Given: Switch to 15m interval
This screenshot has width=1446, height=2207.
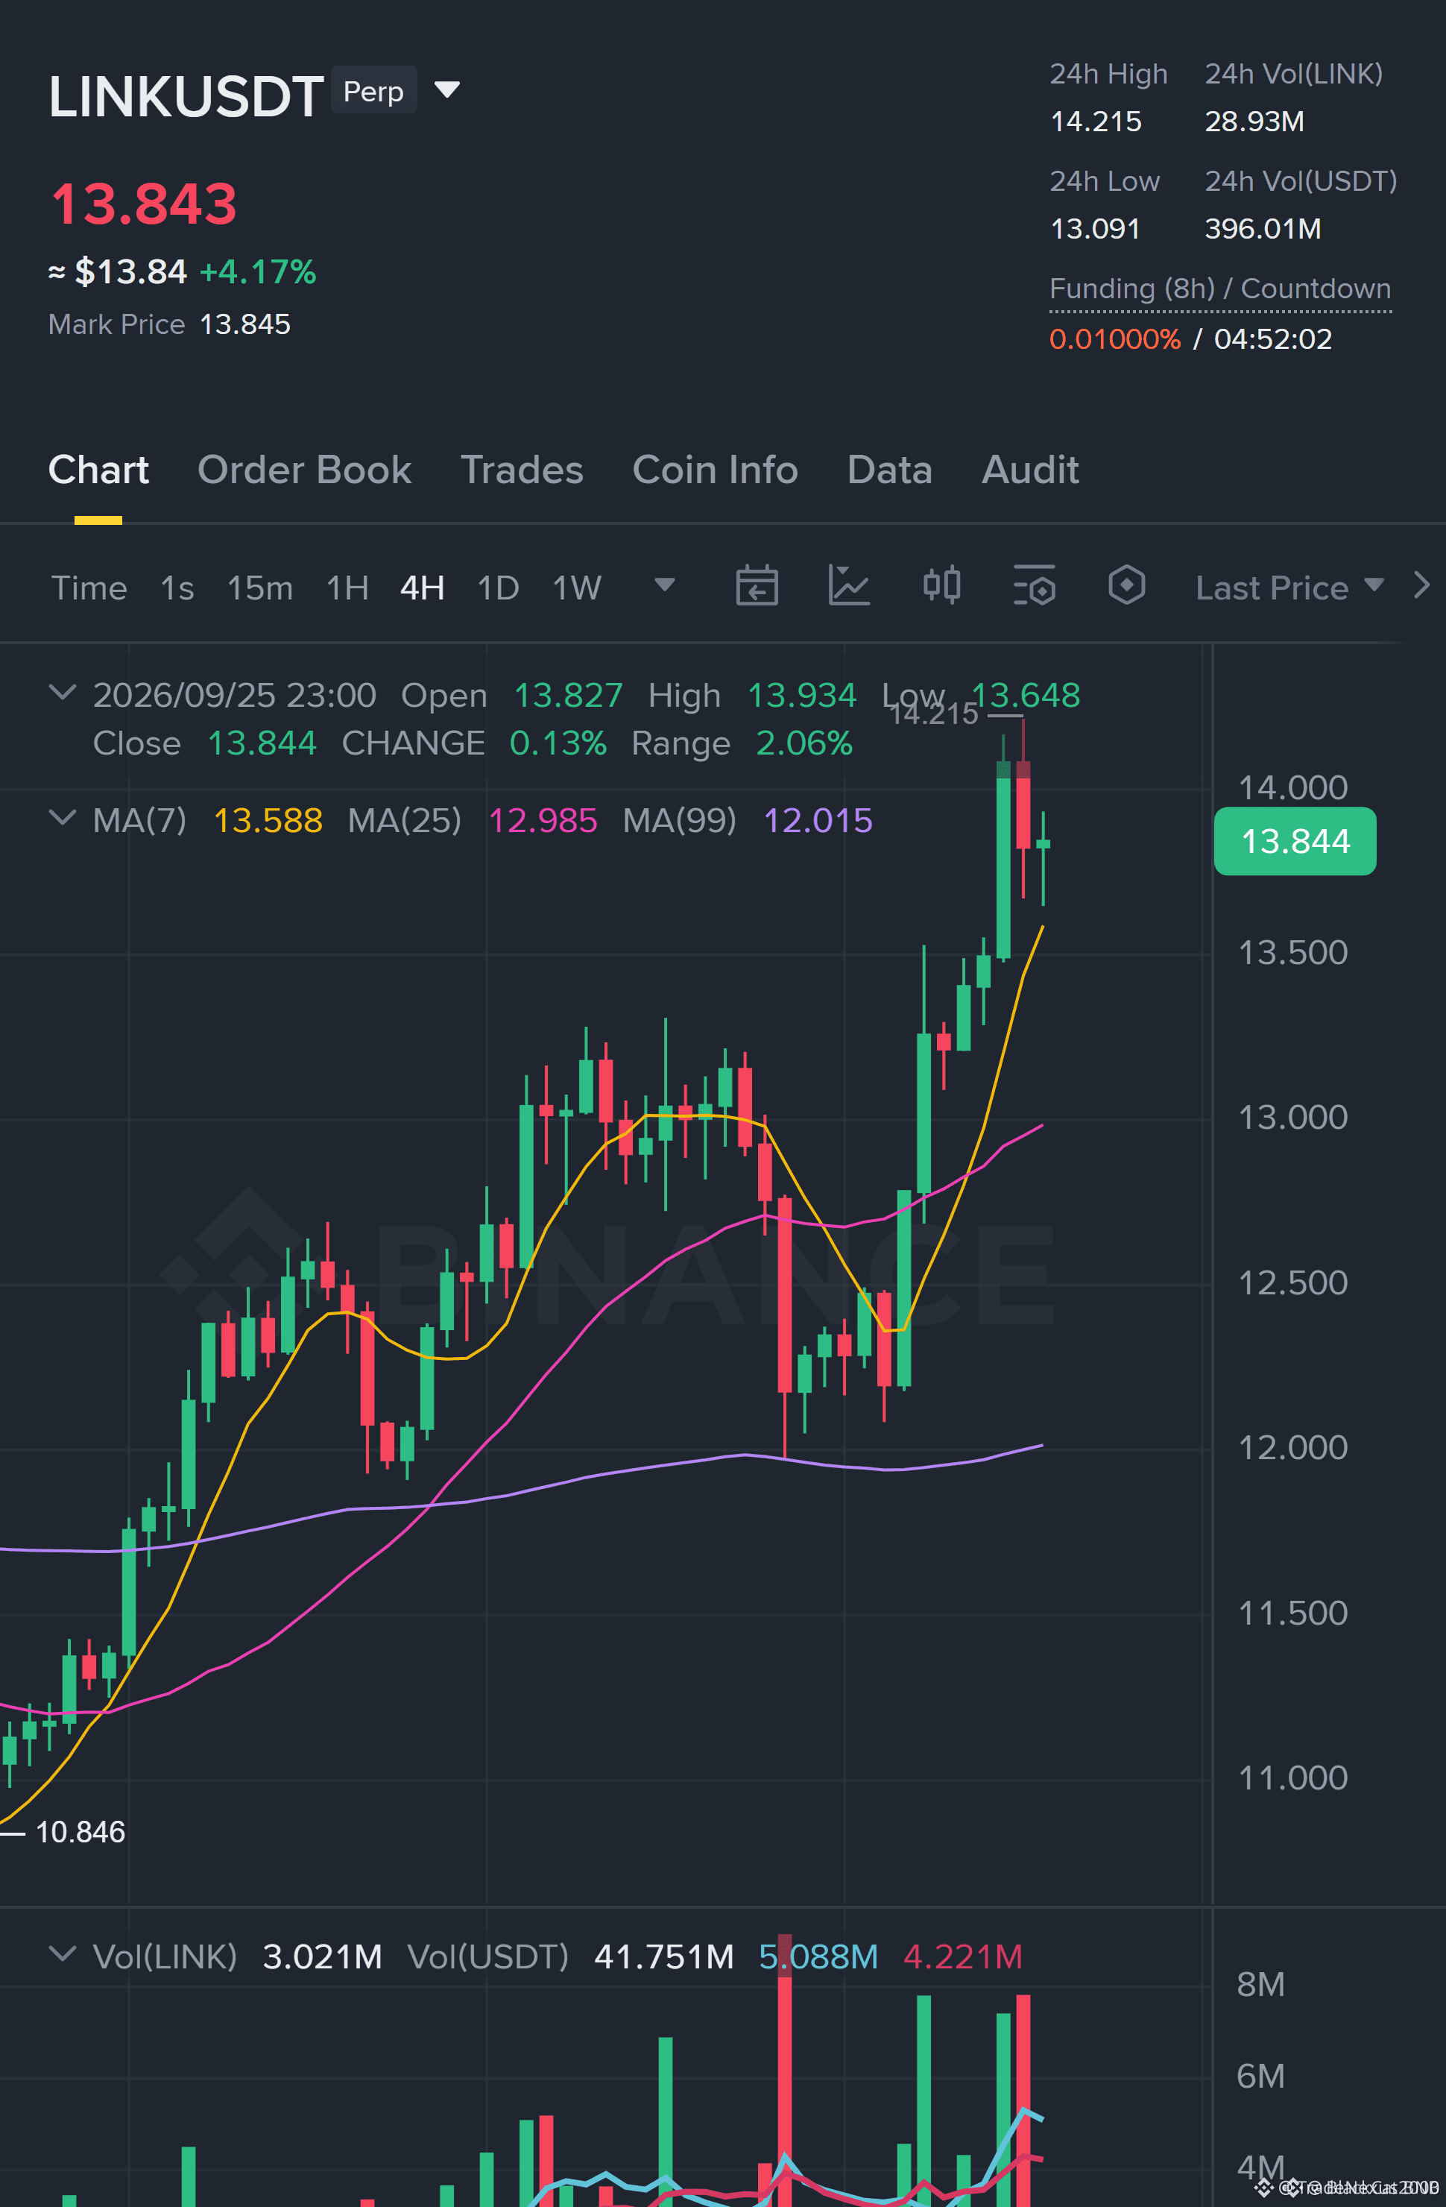Looking at the screenshot, I should point(259,588).
